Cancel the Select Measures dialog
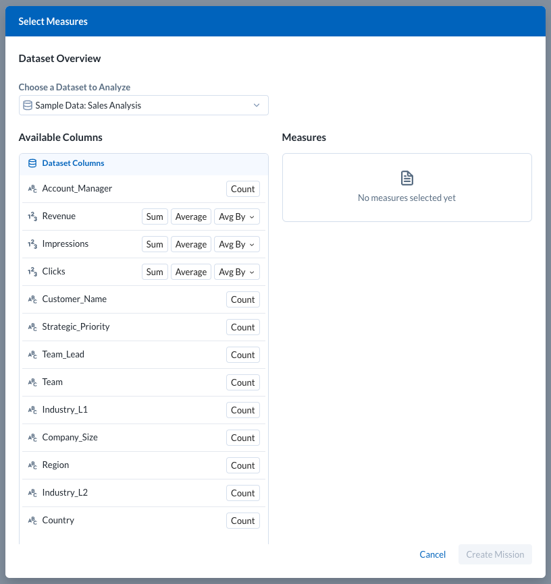 coord(432,554)
